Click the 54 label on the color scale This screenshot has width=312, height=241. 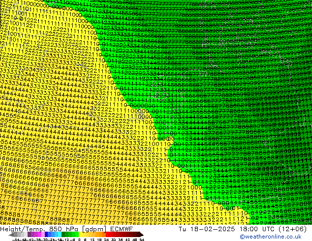coord(142,240)
